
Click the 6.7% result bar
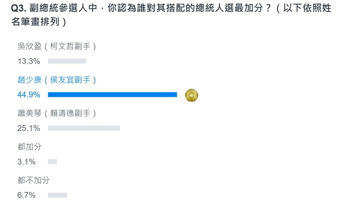(x=58, y=195)
